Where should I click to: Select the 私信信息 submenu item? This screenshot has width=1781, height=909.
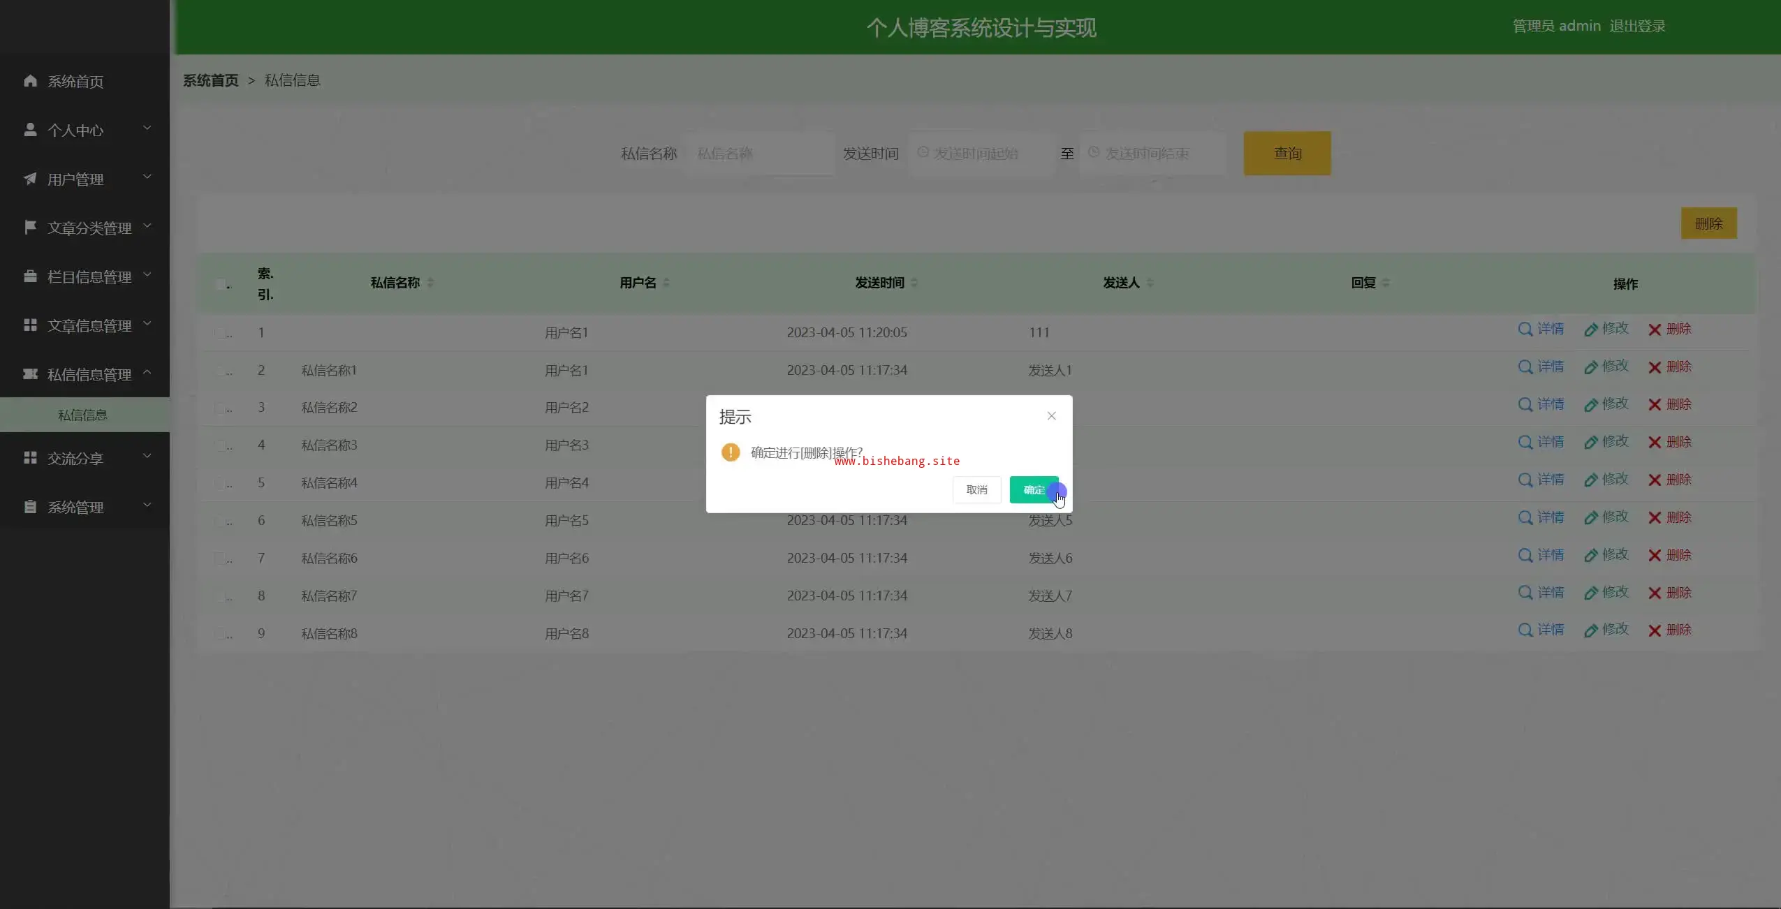click(x=82, y=415)
